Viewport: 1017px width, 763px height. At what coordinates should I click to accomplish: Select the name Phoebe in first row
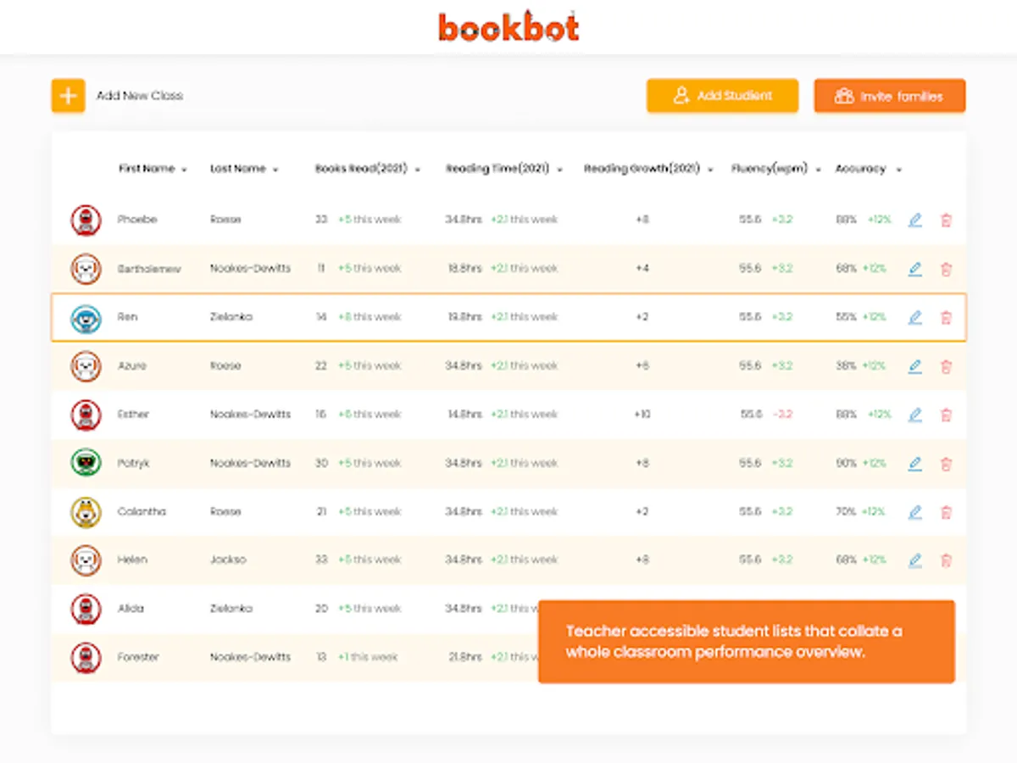click(x=137, y=220)
